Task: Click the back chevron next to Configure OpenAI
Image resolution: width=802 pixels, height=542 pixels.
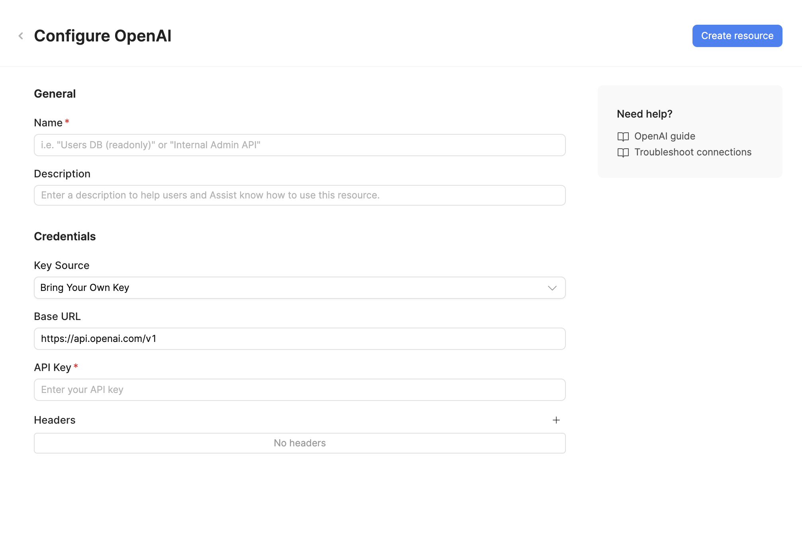Action: click(x=20, y=36)
